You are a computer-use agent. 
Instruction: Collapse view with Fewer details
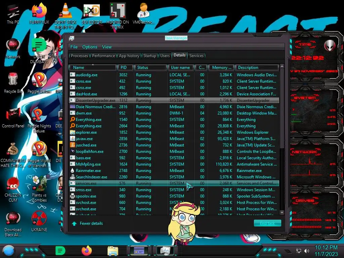pos(87,223)
